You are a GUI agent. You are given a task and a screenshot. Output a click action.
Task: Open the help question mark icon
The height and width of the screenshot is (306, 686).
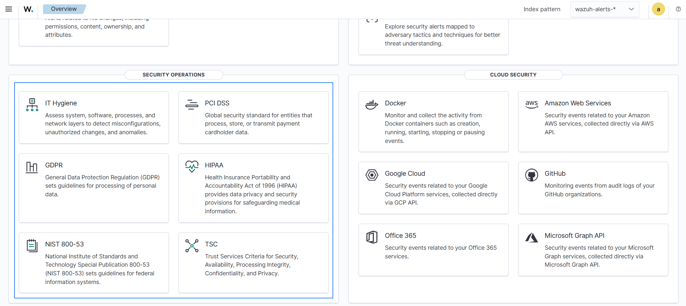[678, 9]
